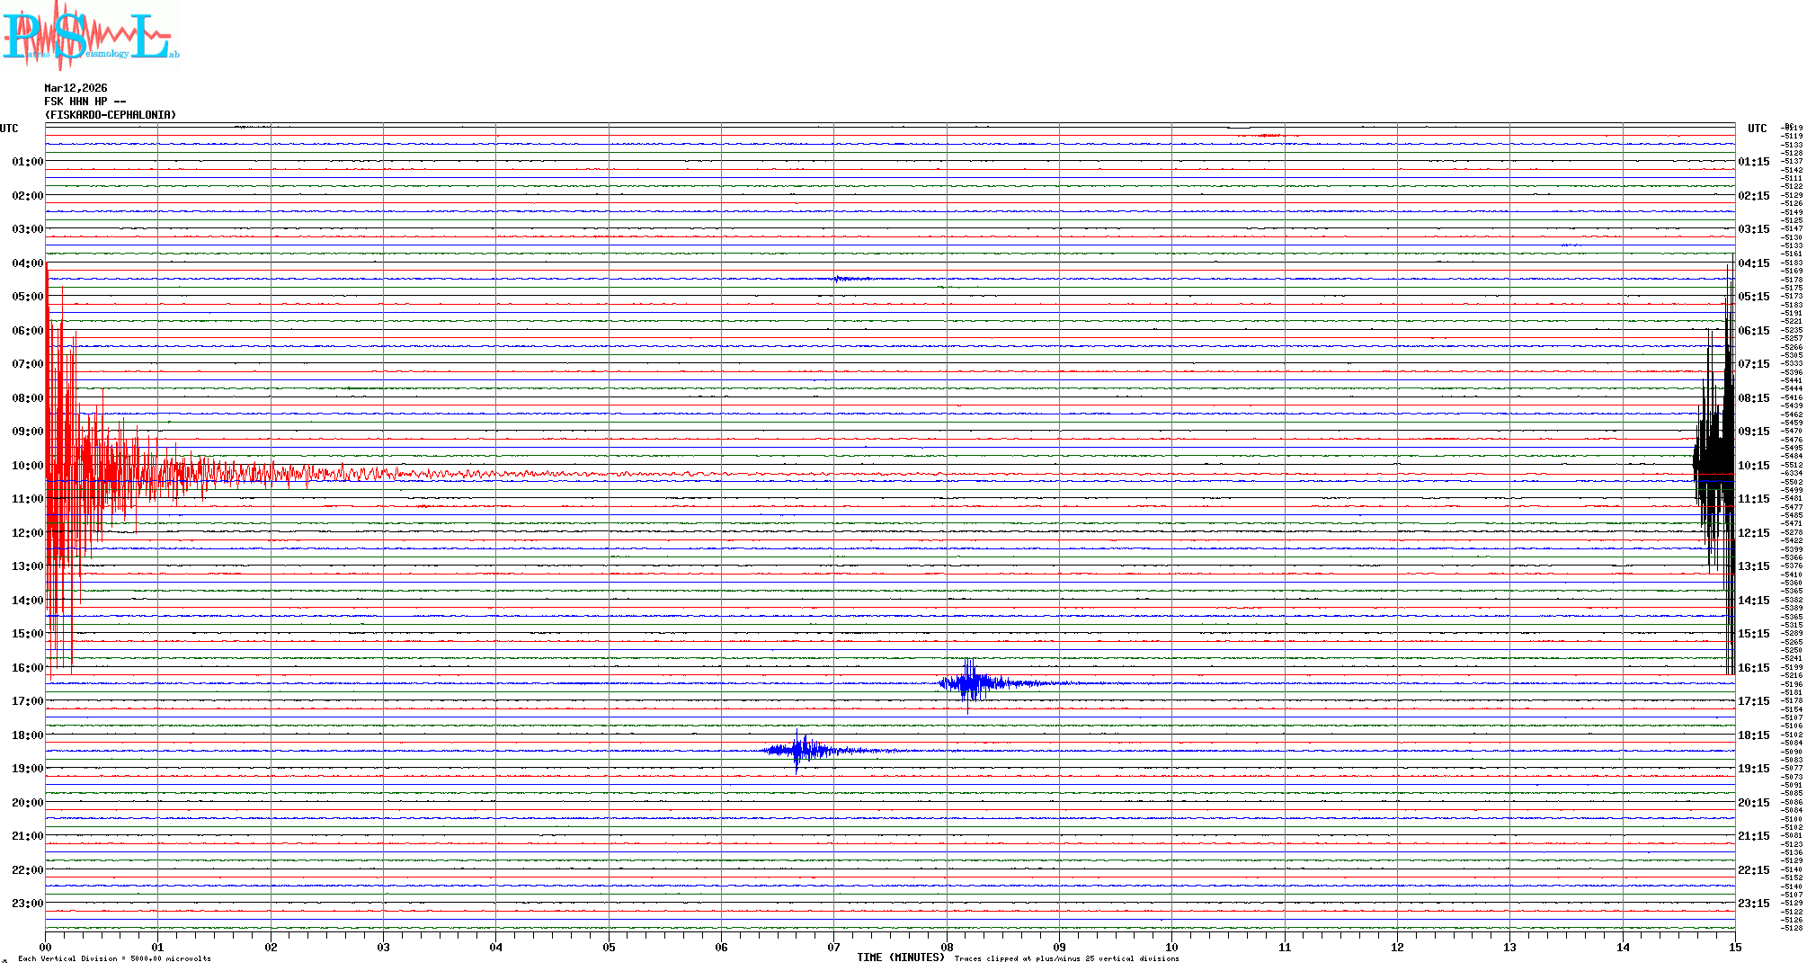
Task: Click the minute 15 tick label at bottom
Action: 1734,947
